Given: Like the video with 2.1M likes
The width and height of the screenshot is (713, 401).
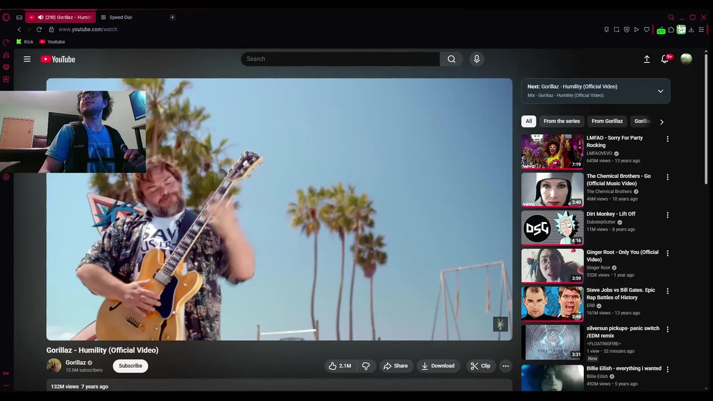Looking at the screenshot, I should click(x=340, y=366).
